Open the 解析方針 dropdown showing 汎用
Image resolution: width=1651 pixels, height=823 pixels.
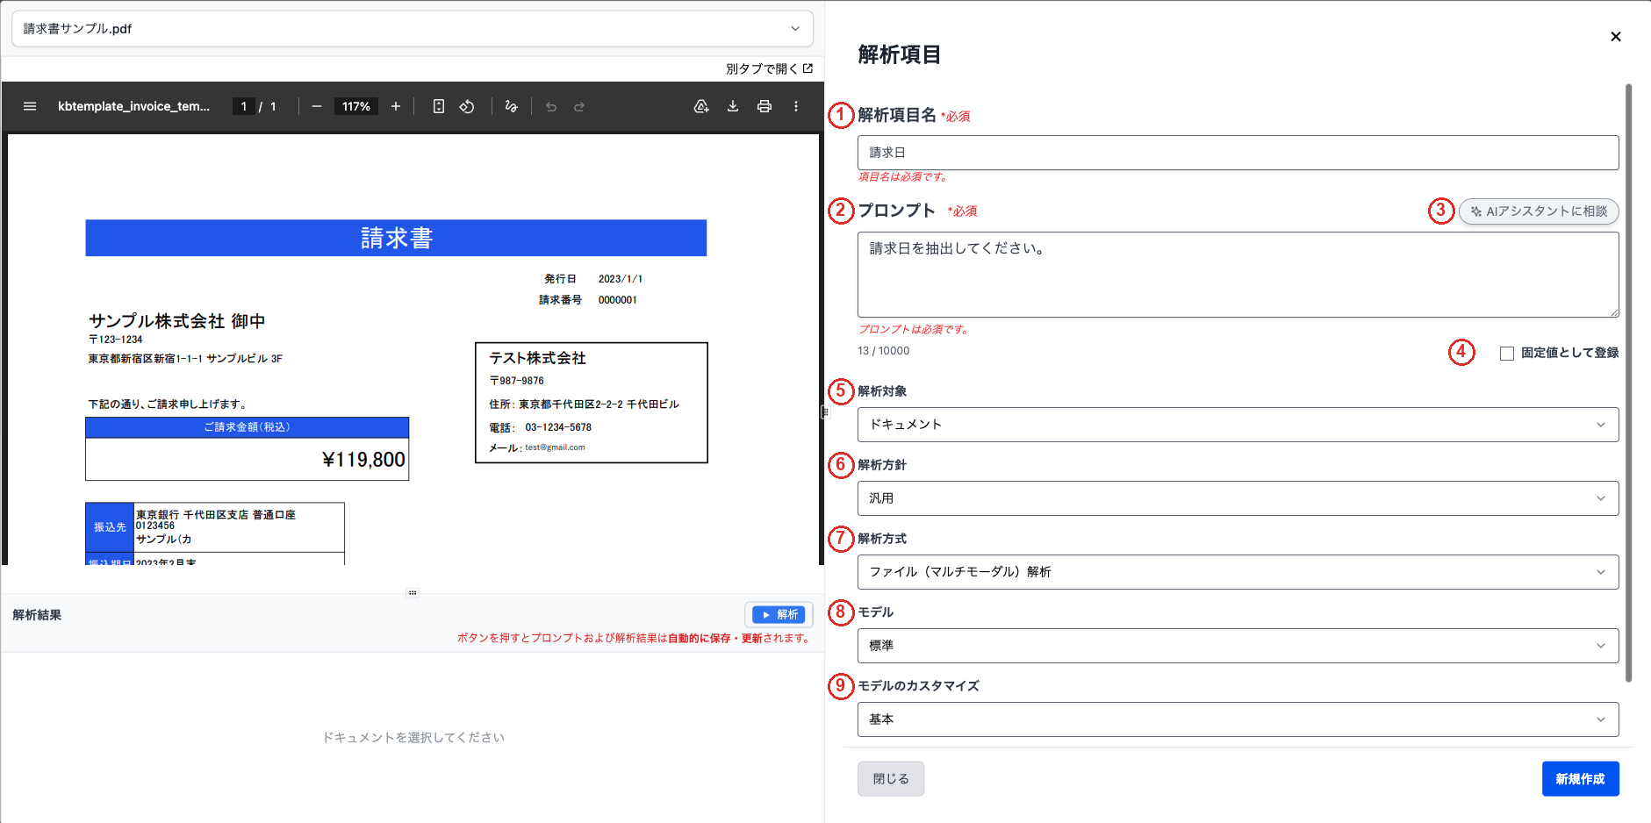click(1238, 498)
